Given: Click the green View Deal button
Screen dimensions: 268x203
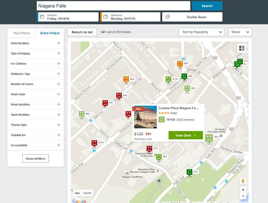Looking at the screenshot, I should coord(186,135).
